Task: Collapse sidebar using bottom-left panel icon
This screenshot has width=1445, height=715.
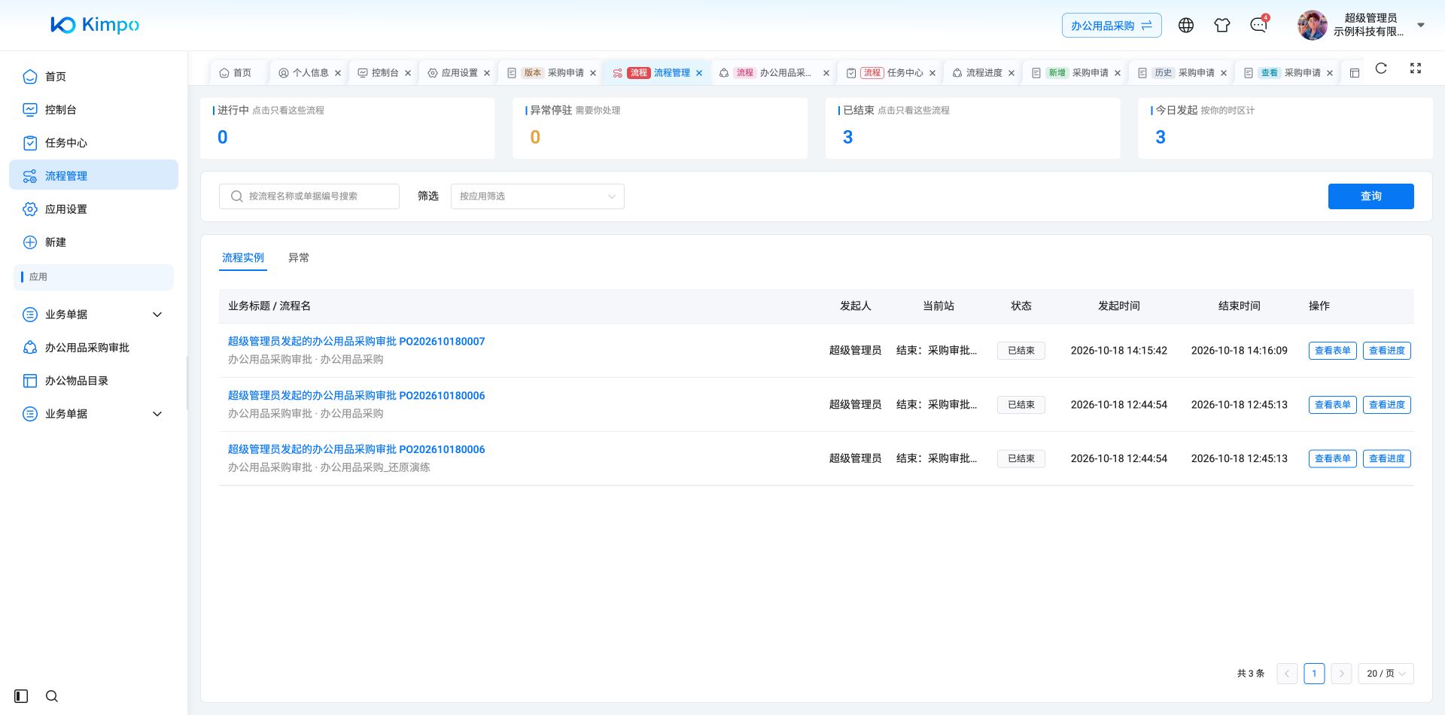Action: point(21,696)
